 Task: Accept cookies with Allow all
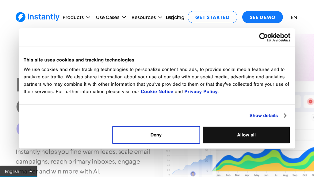click(246, 135)
